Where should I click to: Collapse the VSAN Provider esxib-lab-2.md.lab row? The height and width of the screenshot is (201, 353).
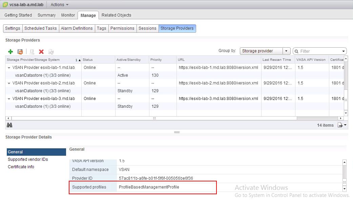tap(9, 83)
